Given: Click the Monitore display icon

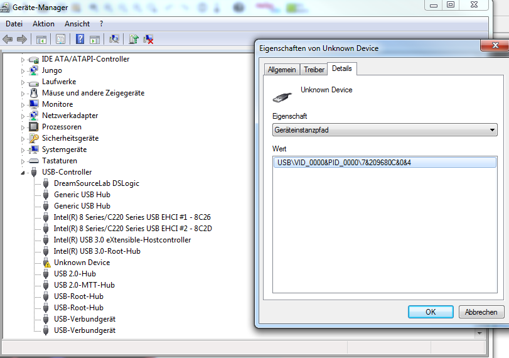Looking at the screenshot, I should pos(34,104).
